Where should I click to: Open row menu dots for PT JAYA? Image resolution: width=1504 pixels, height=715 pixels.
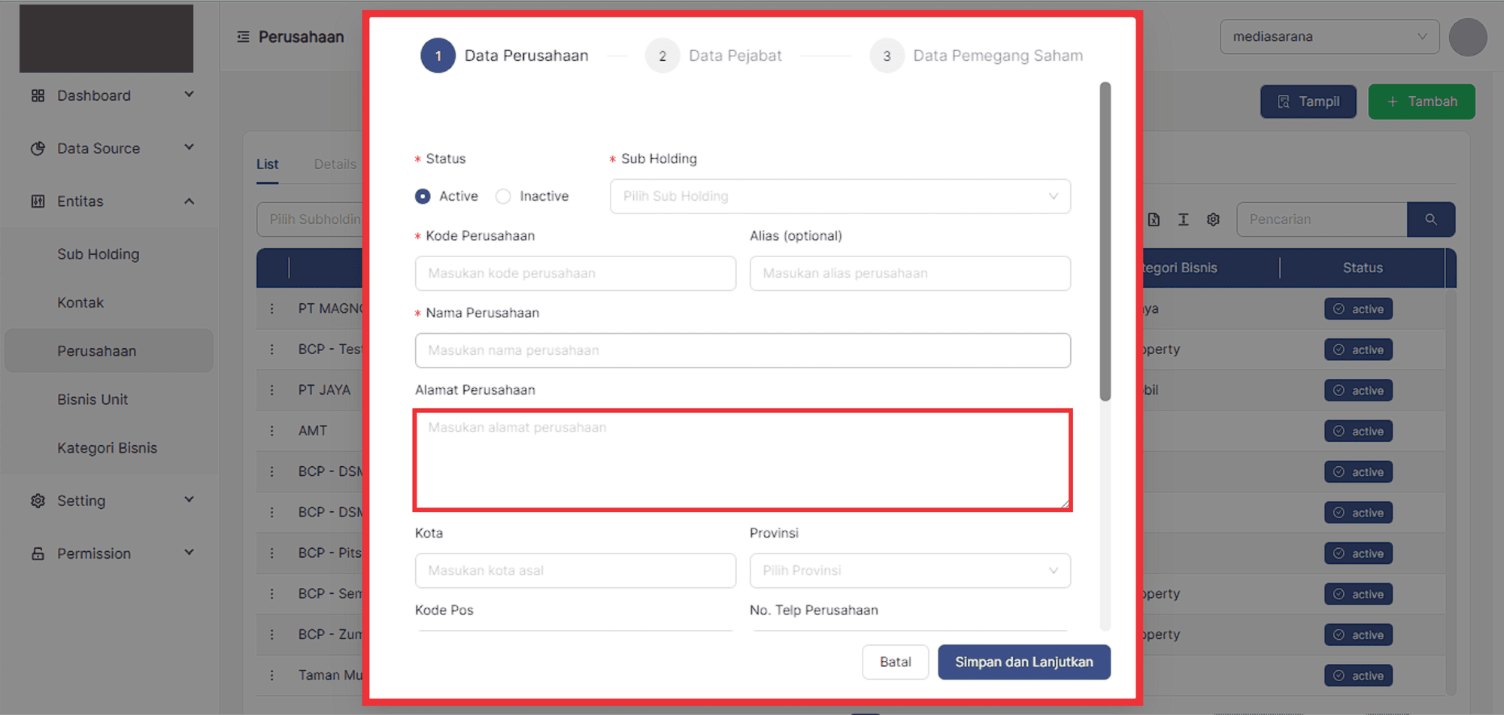[x=272, y=390]
